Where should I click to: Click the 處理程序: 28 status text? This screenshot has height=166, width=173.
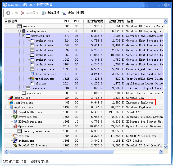point(40,161)
